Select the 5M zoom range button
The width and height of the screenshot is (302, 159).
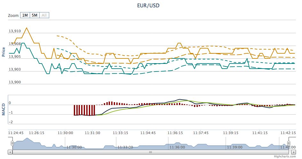(35, 15)
